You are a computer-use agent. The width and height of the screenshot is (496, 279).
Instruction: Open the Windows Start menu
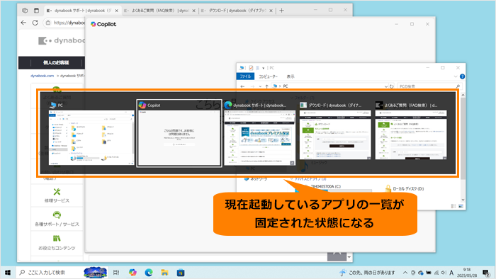pyautogui.click(x=8, y=273)
